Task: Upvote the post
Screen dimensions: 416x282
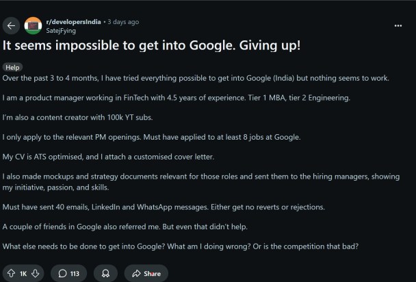Action: [x=11, y=274]
